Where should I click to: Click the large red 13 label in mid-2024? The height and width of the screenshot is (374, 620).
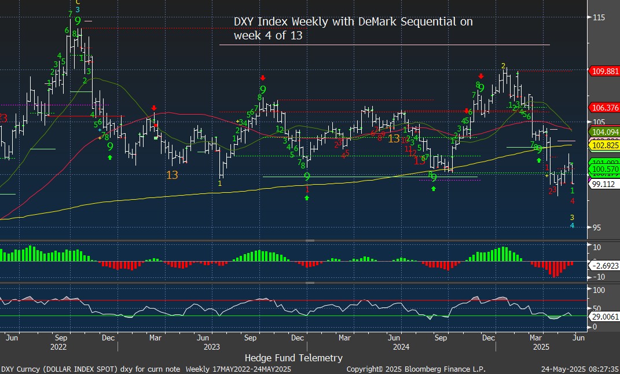(x=420, y=160)
